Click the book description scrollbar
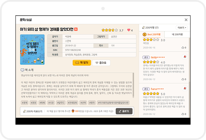Screen dimensions: 206x140 [x=133, y=85]
